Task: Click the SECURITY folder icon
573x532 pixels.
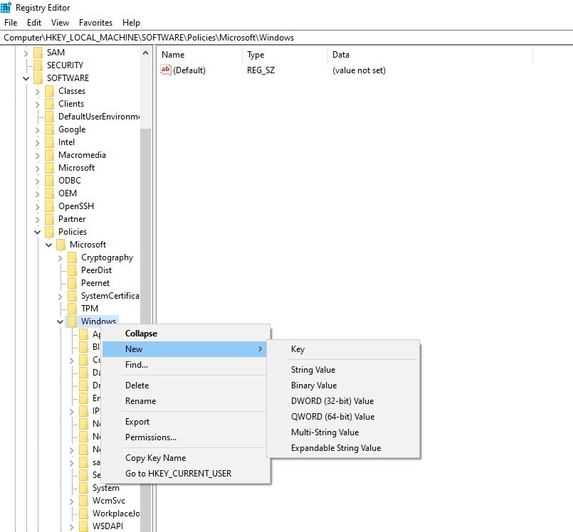Action: tap(38, 65)
